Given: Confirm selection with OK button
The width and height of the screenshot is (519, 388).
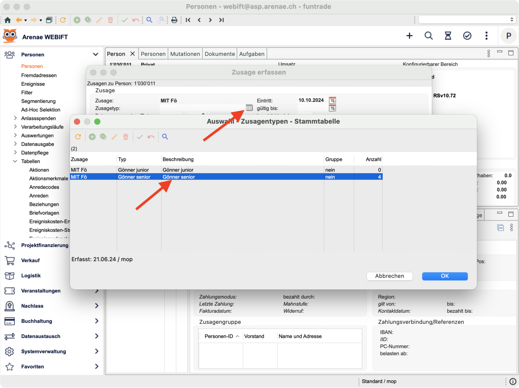Looking at the screenshot, I should [445, 276].
